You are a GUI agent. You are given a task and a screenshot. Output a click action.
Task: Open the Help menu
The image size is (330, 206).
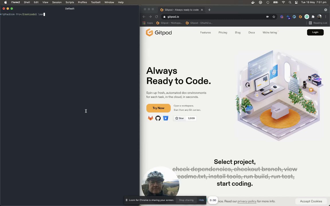pyautogui.click(x=121, y=2)
